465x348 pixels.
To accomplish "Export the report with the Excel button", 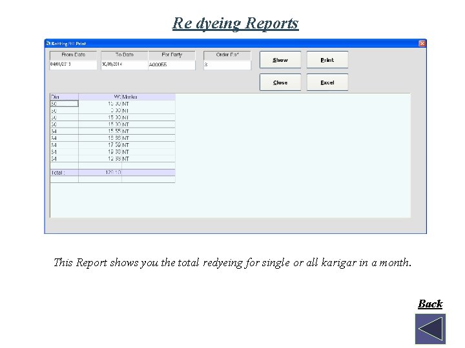I will 327,82.
